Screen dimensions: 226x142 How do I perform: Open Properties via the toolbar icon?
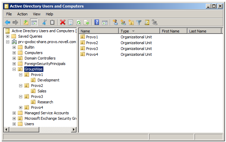pos(70,22)
